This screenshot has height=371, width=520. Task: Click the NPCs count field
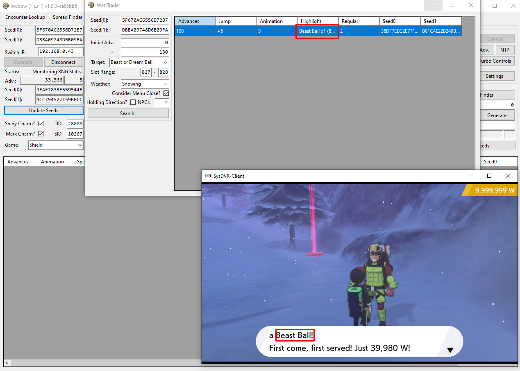click(x=162, y=103)
